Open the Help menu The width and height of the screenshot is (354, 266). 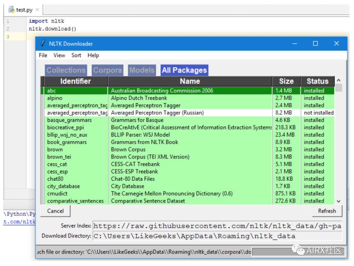(93, 55)
